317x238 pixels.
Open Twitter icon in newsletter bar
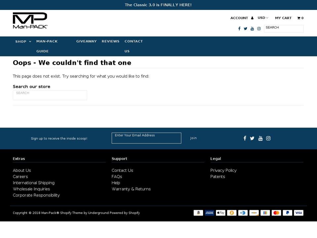pos(252,138)
